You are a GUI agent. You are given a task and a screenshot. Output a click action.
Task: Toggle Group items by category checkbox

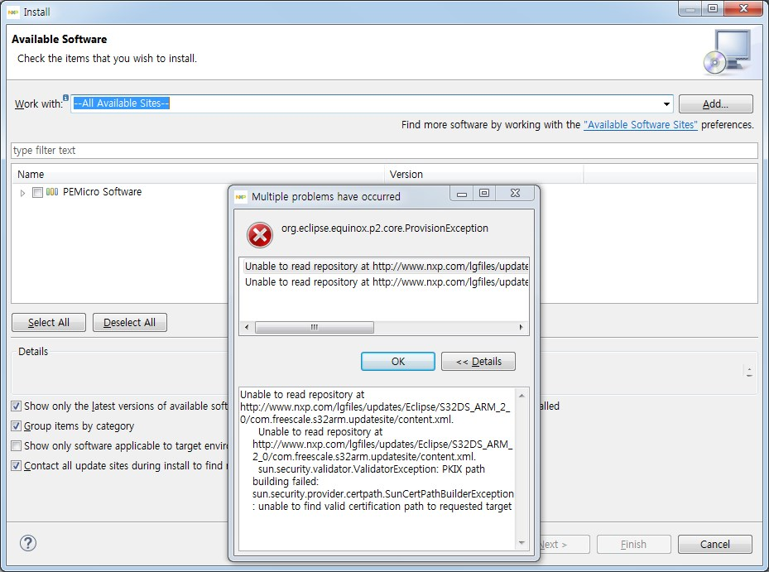(x=17, y=425)
